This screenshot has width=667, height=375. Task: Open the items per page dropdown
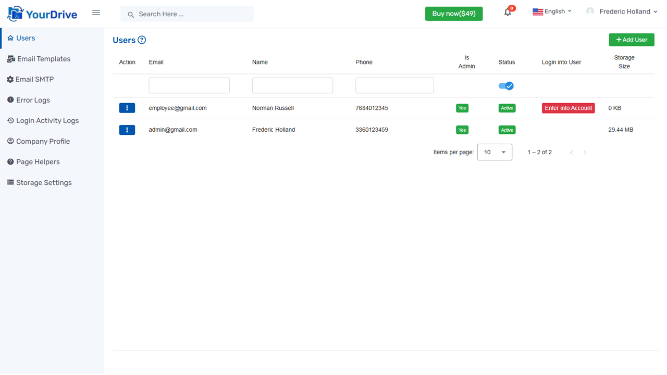[x=494, y=152]
